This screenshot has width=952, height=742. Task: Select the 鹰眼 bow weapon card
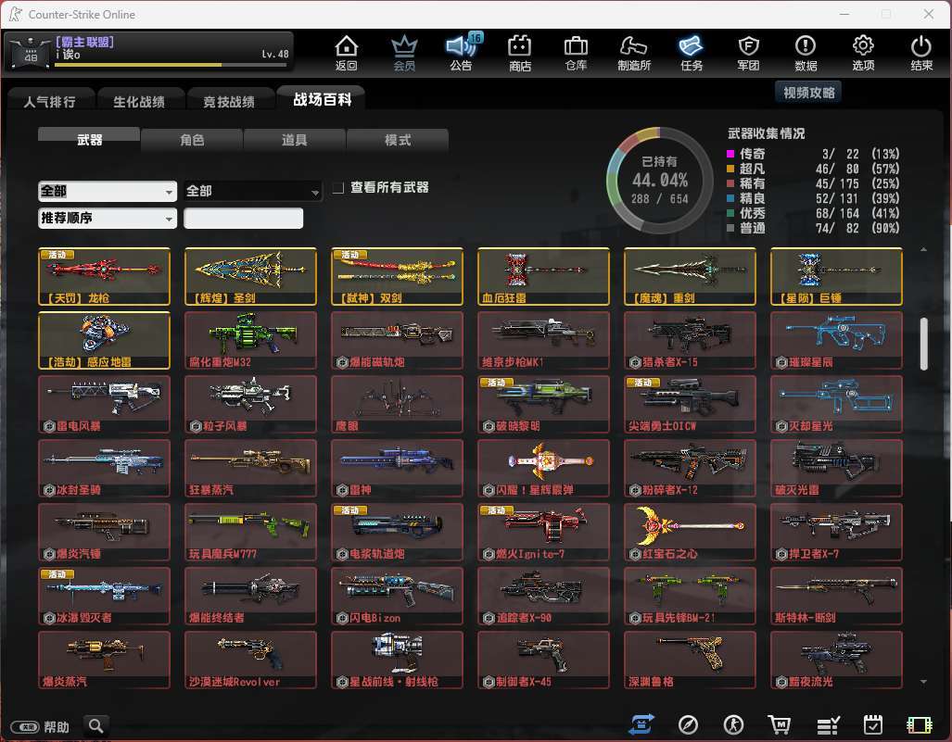pos(397,404)
